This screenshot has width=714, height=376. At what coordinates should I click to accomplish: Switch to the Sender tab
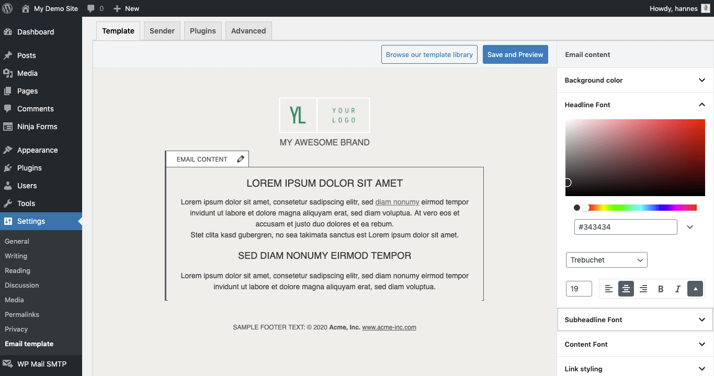pyautogui.click(x=162, y=31)
